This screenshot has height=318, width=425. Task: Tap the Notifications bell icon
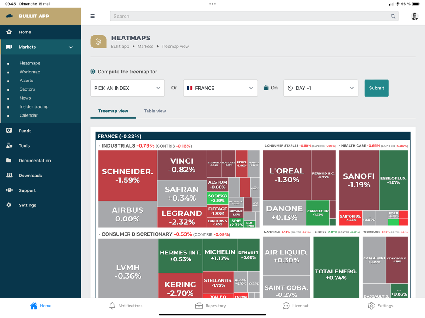pos(112,306)
